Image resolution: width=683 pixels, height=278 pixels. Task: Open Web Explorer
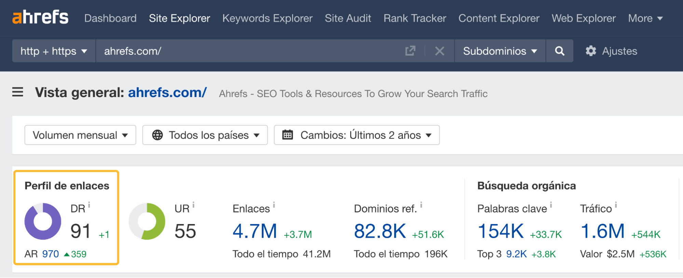[584, 18]
